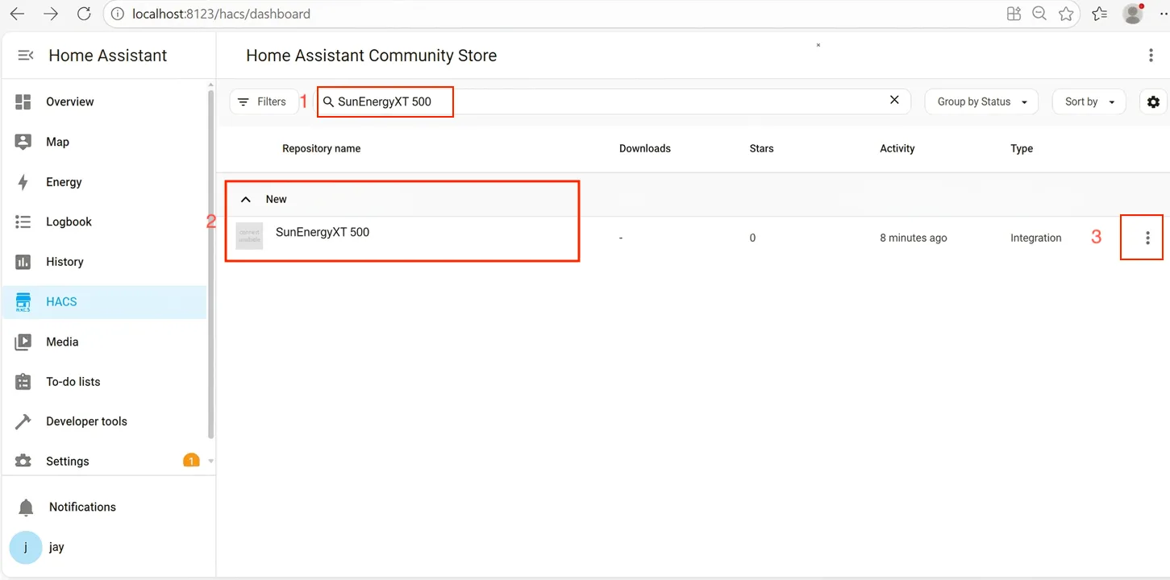Go to Logbook in sidebar
This screenshot has height=580, width=1170.
coord(69,222)
